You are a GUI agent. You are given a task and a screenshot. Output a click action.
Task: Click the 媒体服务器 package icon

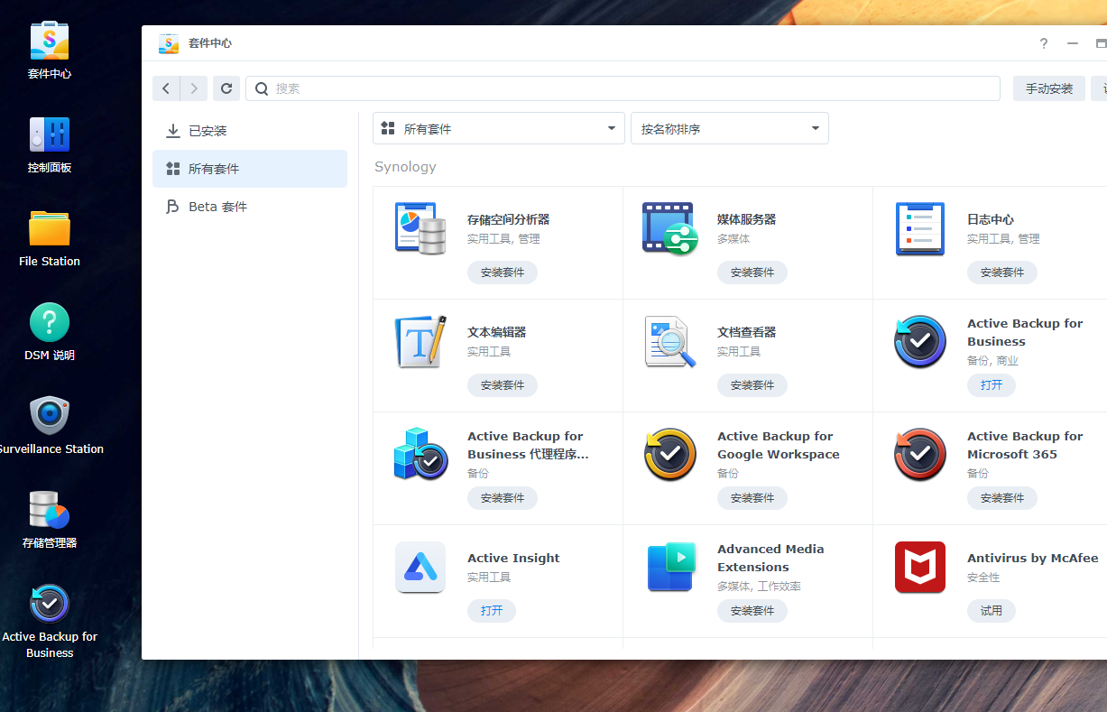pyautogui.click(x=670, y=228)
